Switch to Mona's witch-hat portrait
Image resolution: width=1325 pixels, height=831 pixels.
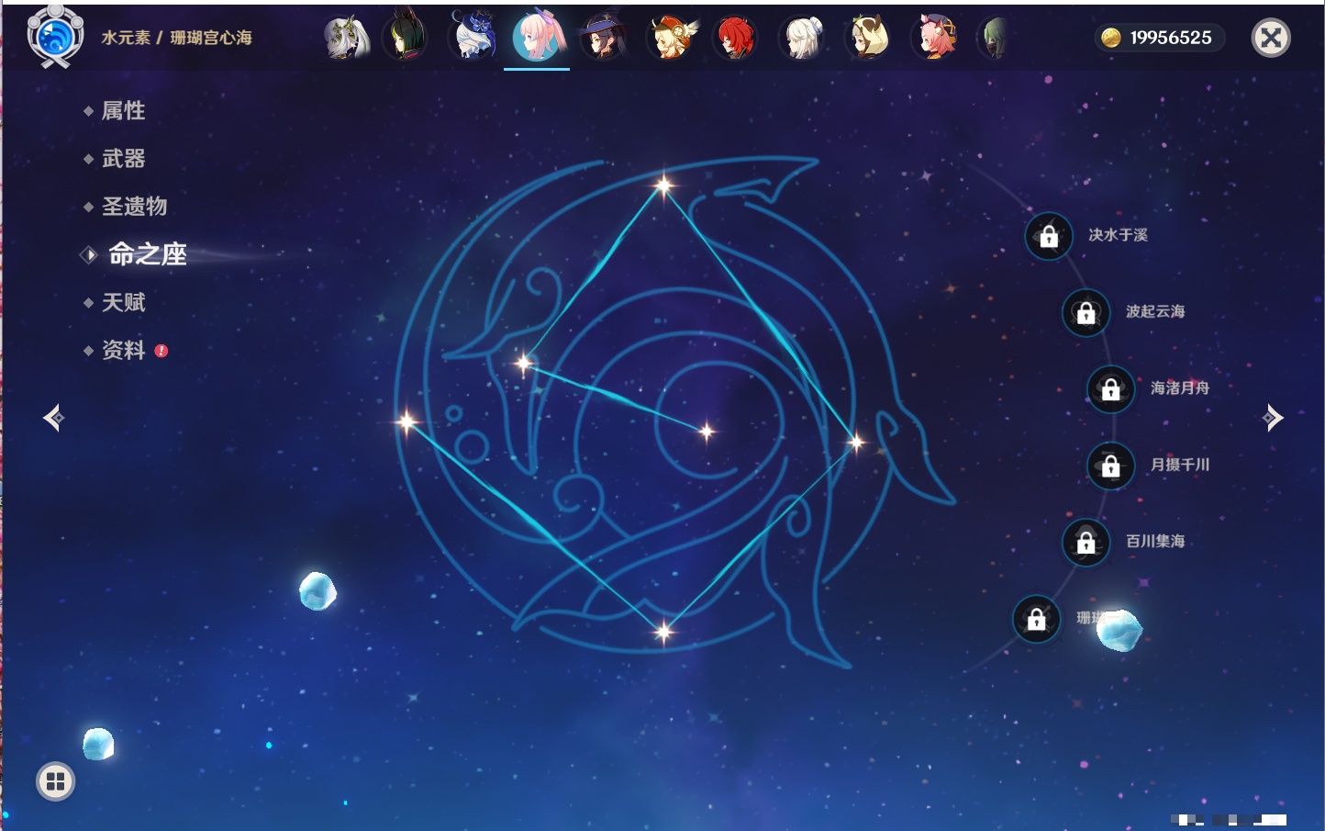603,37
